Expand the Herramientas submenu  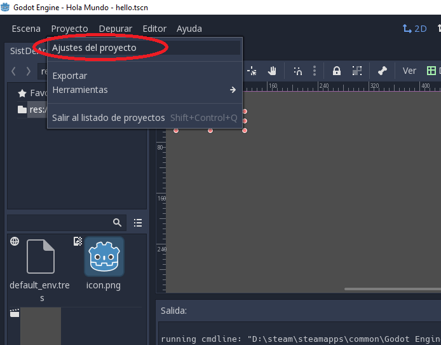[x=145, y=90]
